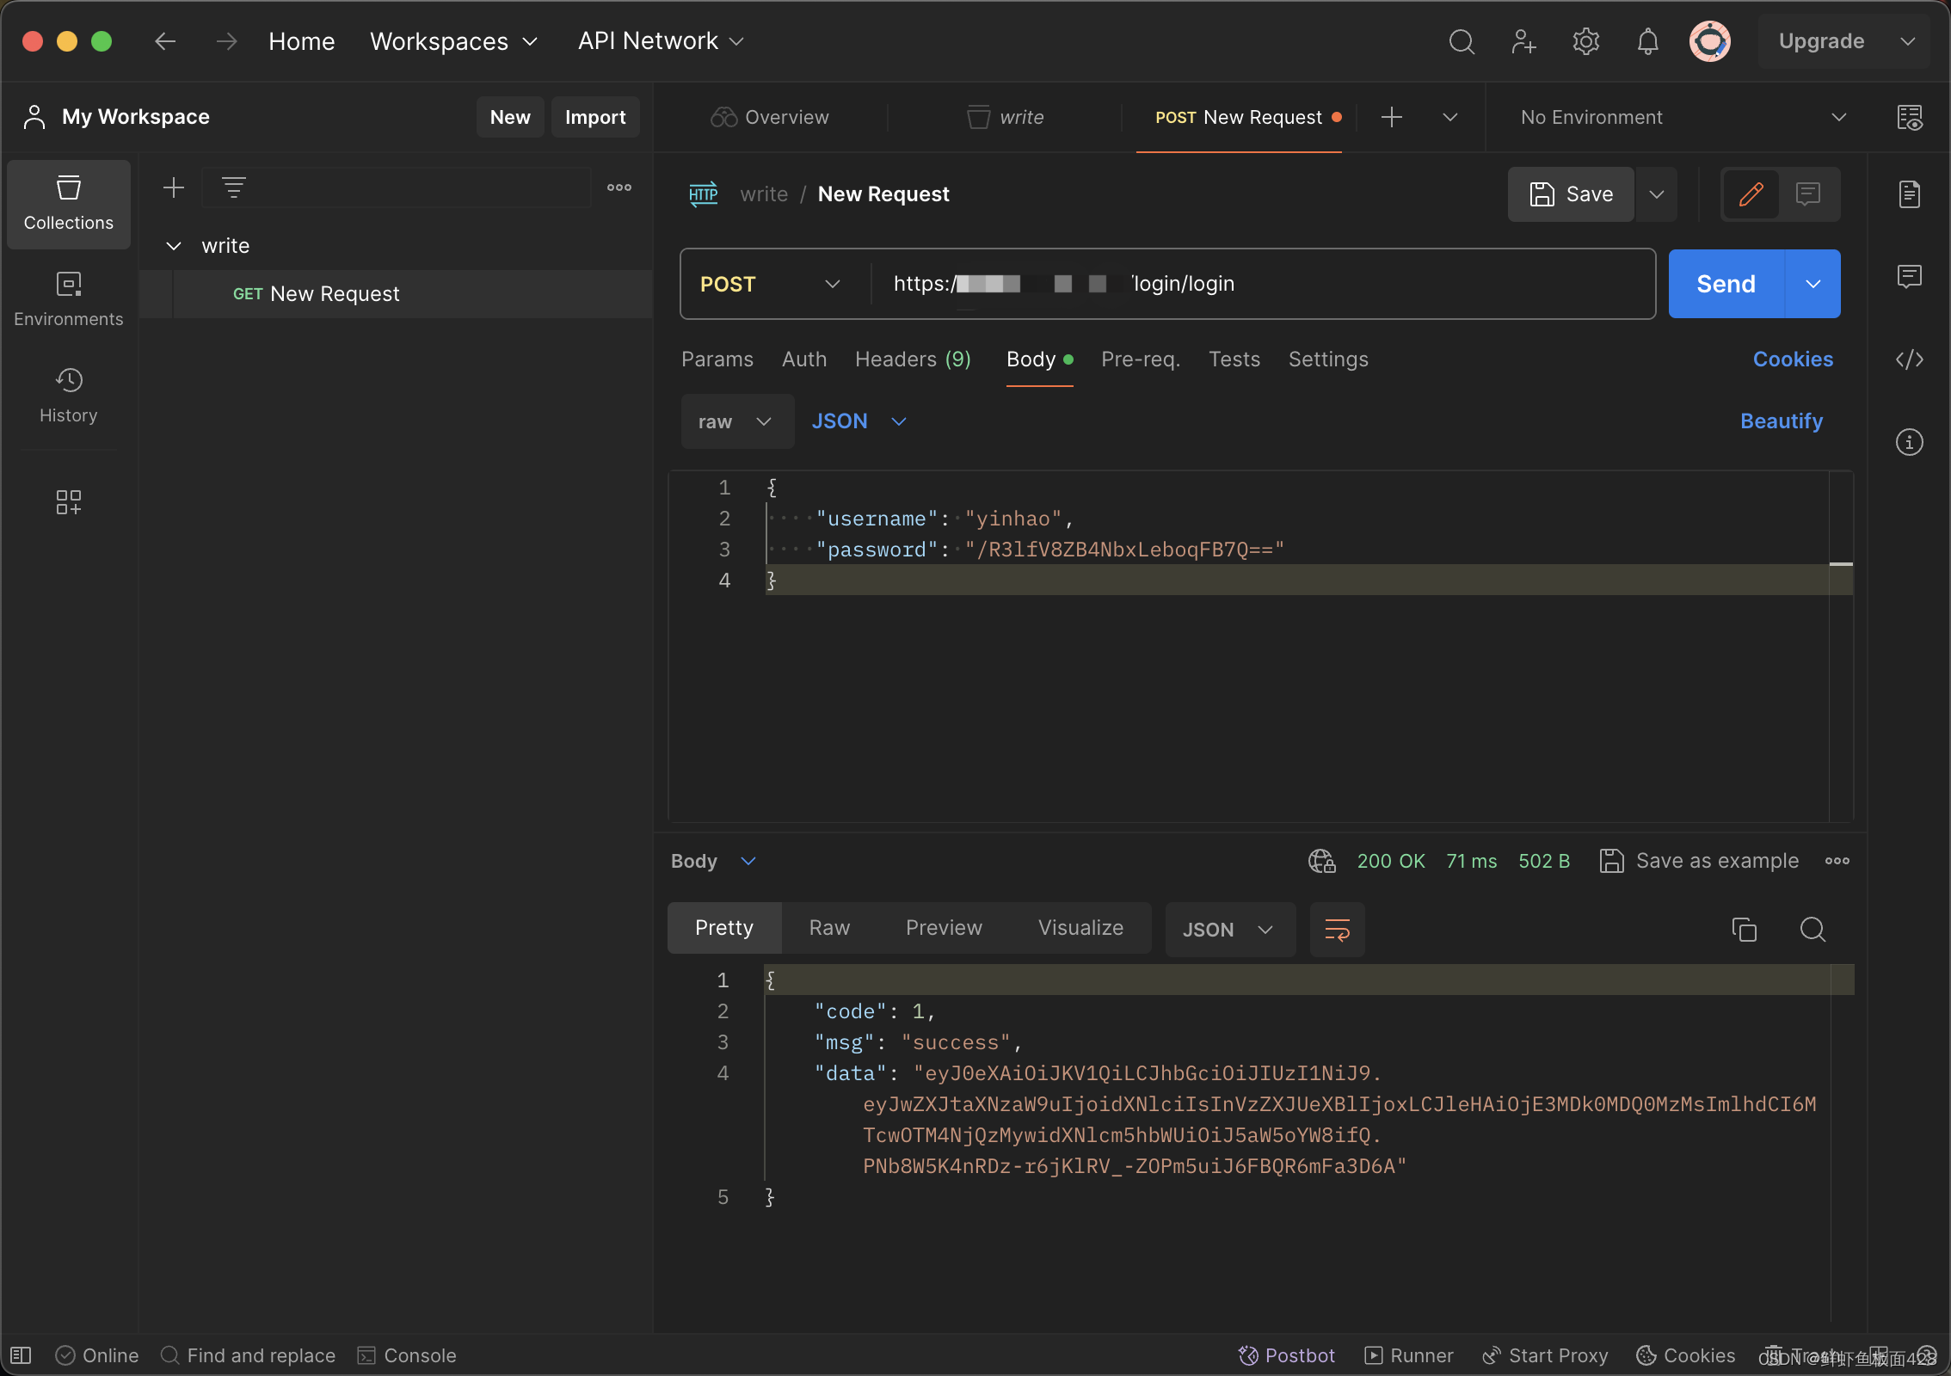Click the Send button
Viewport: 1951px width, 1376px height.
pyautogui.click(x=1726, y=284)
